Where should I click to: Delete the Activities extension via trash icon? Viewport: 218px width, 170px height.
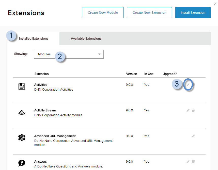193,84
